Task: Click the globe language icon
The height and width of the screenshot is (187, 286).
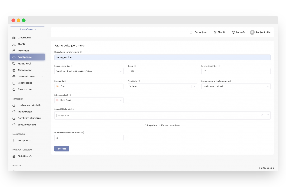Action: [233, 32]
